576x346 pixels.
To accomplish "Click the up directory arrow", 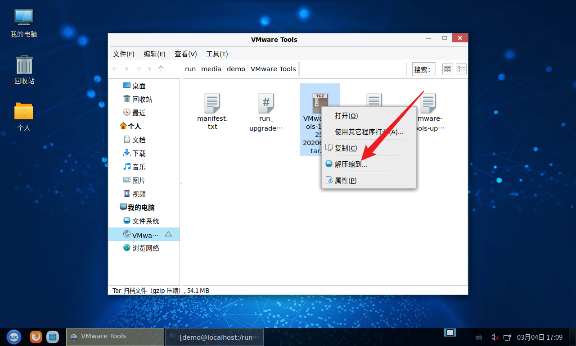I will pyautogui.click(x=161, y=69).
